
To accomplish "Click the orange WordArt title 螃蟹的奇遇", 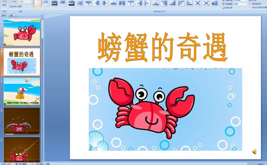I will pyautogui.click(x=163, y=47).
